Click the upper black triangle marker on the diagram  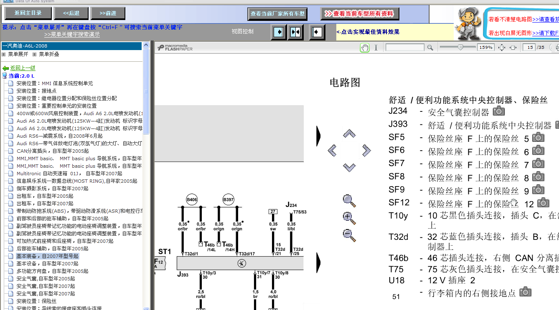click(x=318, y=135)
